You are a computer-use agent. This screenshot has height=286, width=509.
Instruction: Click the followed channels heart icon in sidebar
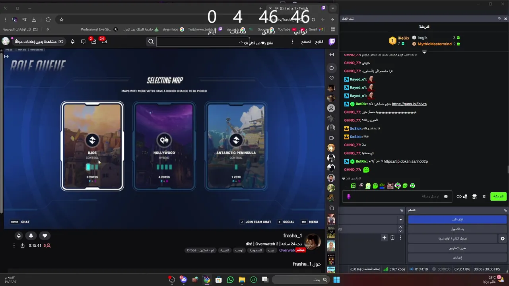coord(332,78)
